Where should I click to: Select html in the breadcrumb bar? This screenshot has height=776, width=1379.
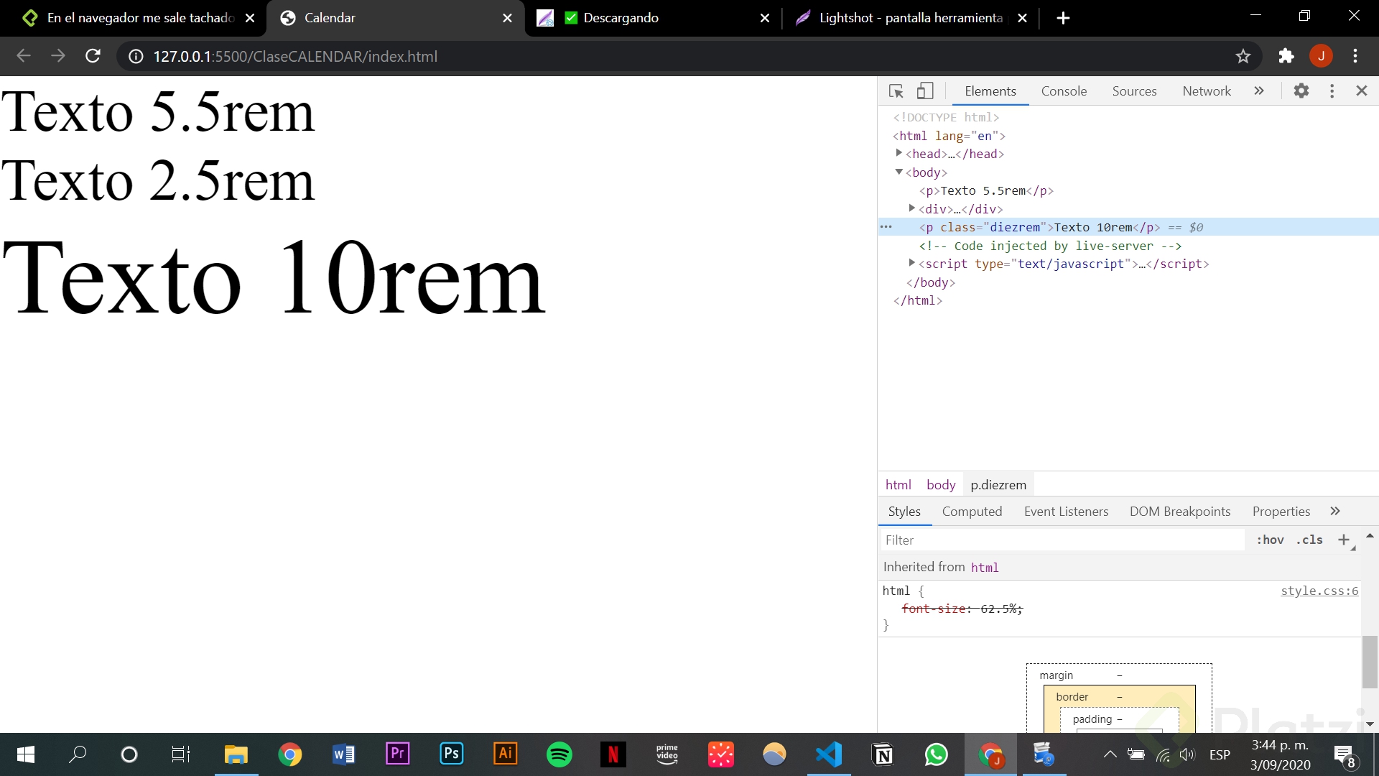click(898, 485)
